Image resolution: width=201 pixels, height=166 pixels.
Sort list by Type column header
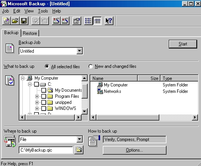click(x=179, y=78)
